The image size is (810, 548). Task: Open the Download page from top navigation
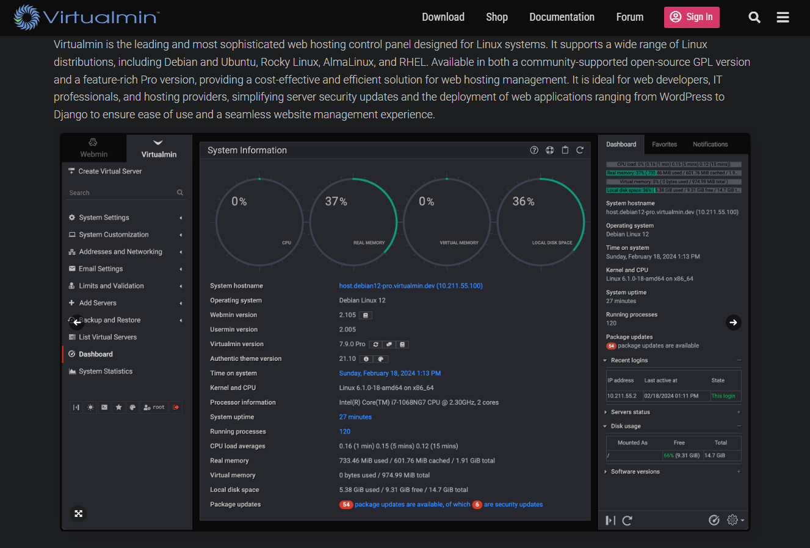click(x=443, y=17)
